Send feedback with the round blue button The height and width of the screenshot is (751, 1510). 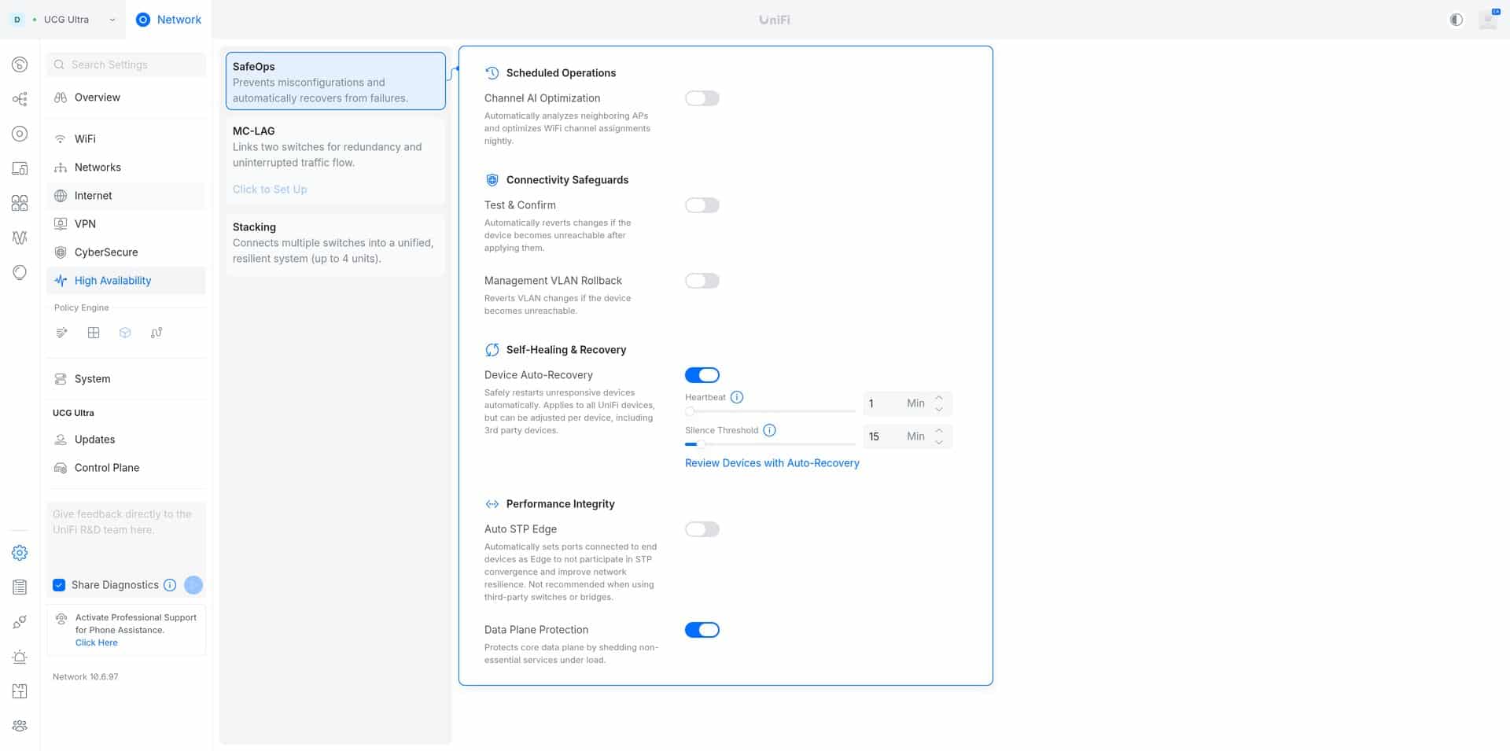click(193, 585)
